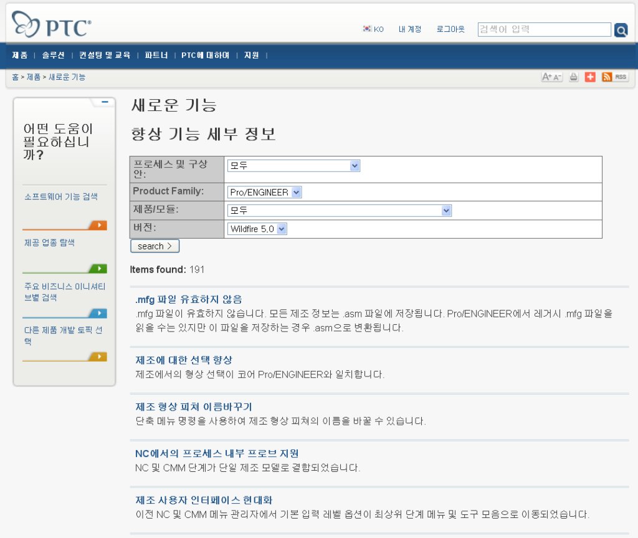The image size is (638, 538).
Task: Open the 지원 menu
Action: click(252, 55)
